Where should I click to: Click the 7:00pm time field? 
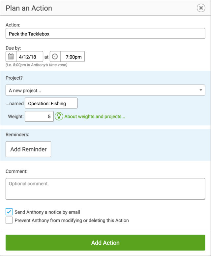pos(73,57)
